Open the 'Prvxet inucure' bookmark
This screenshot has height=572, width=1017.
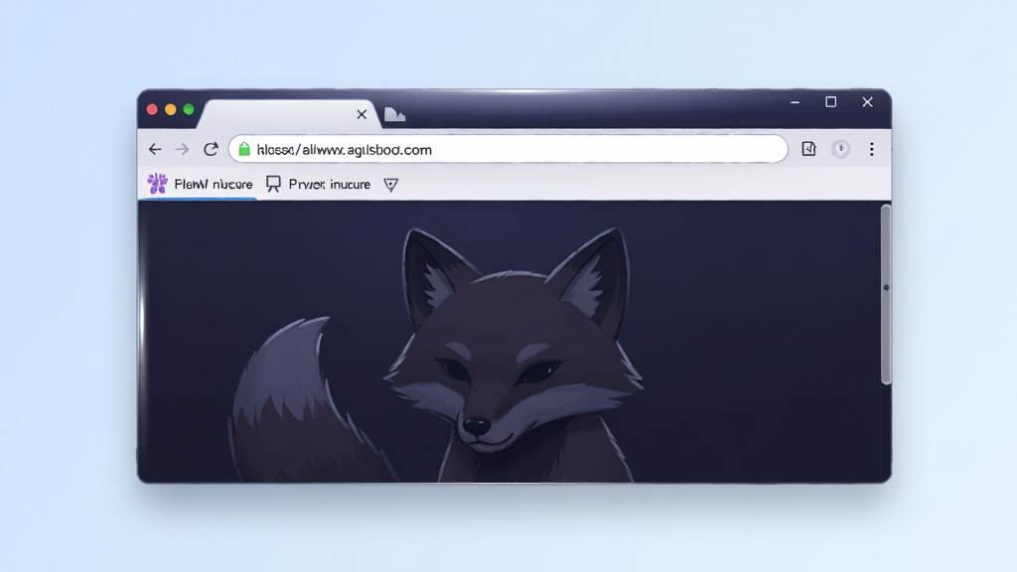tap(329, 184)
